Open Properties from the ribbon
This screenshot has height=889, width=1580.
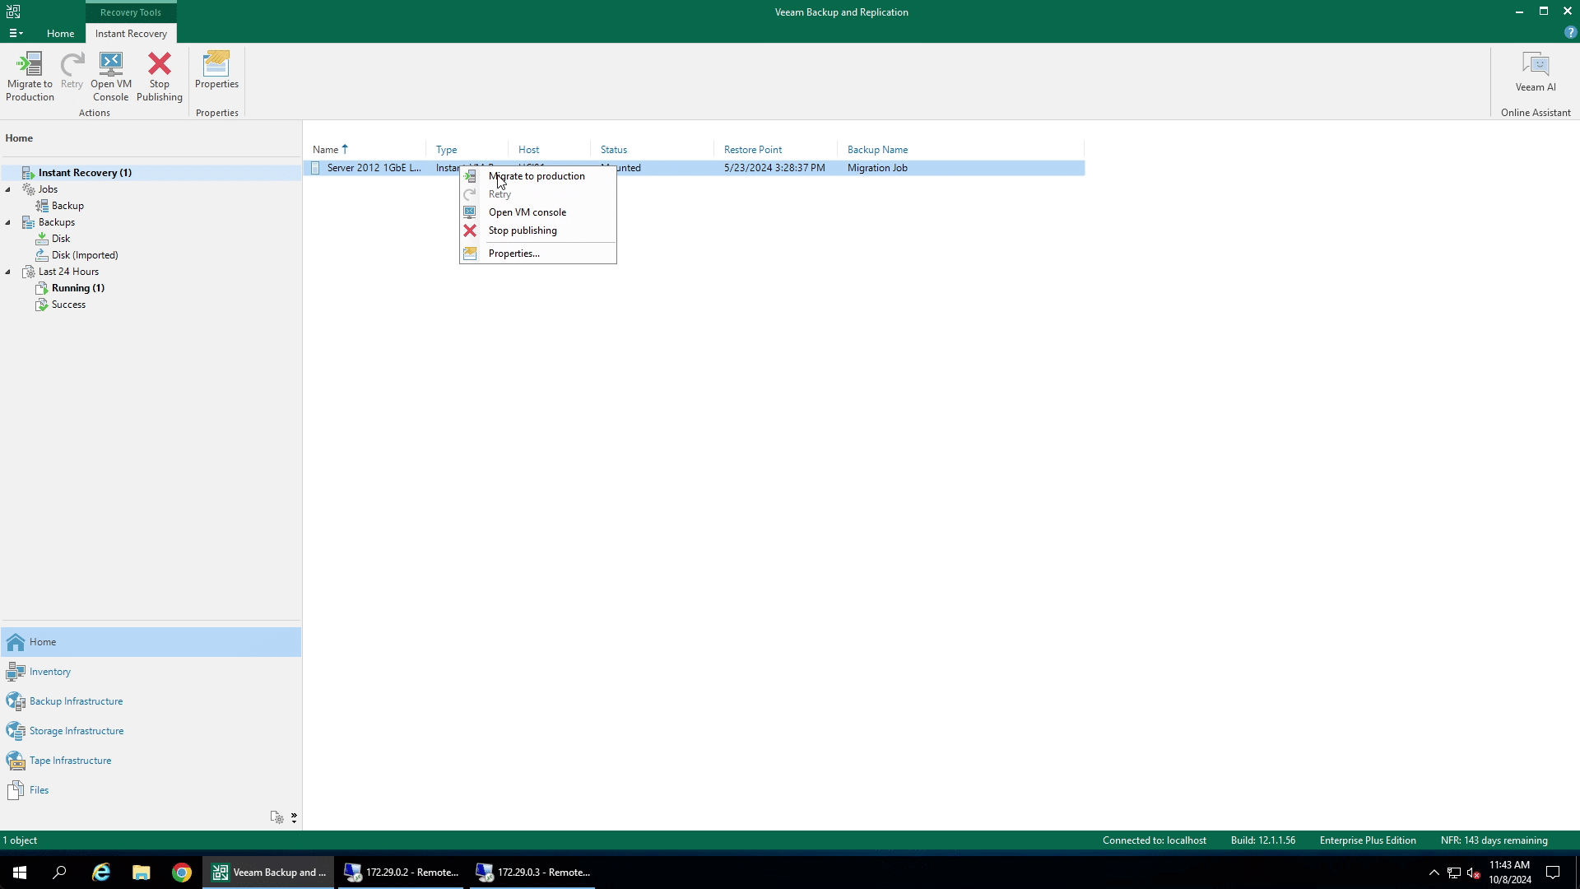(x=216, y=71)
